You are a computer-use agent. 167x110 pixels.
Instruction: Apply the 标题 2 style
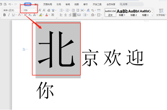[x=134, y=13]
